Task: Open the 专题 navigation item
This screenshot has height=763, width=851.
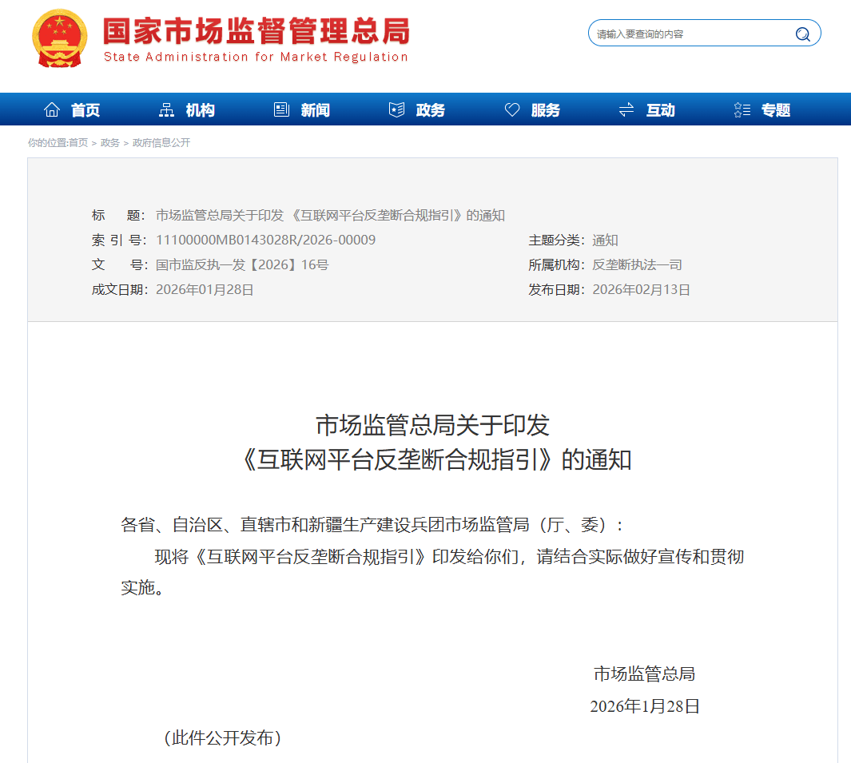Action: pyautogui.click(x=776, y=110)
